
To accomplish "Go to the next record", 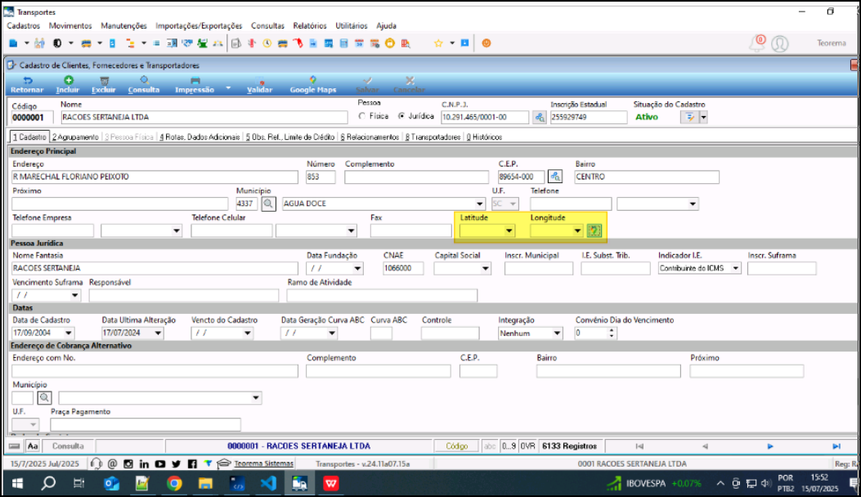I will (770, 446).
